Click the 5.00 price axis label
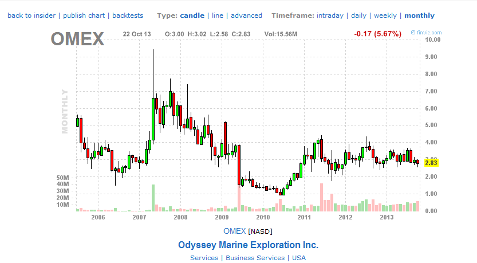This screenshot has width=477, height=263. coord(431,125)
